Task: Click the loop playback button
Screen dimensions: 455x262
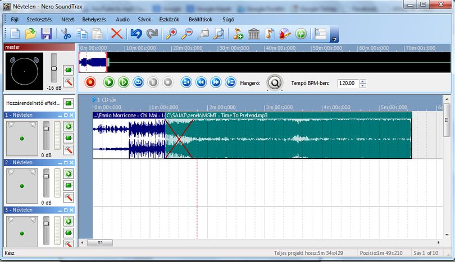Action: (138, 82)
